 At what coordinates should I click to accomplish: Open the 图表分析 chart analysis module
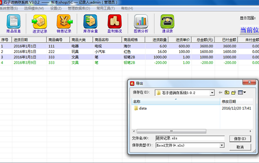[x=141, y=24]
